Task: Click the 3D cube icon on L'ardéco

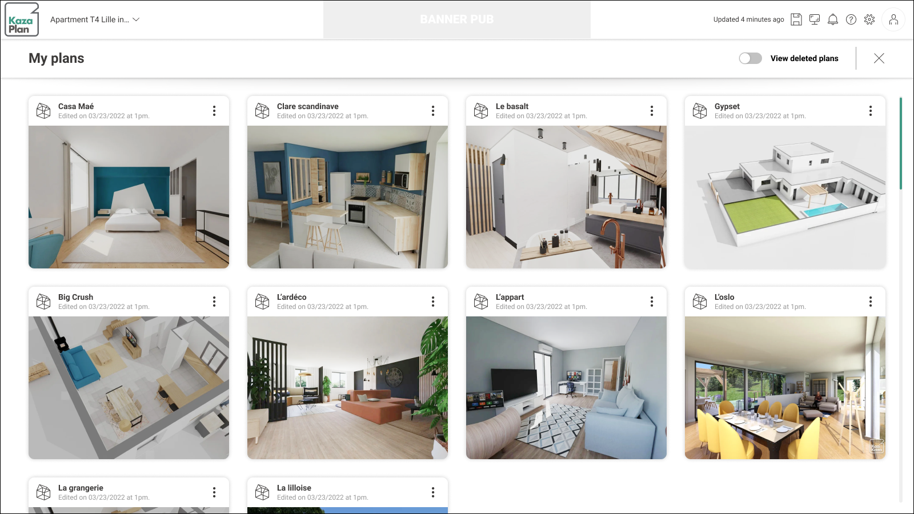Action: (262, 302)
